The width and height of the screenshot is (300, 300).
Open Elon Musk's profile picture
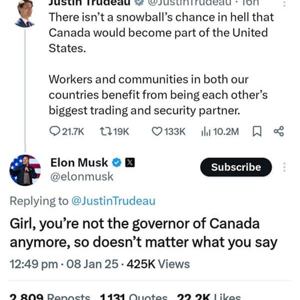point(25,170)
